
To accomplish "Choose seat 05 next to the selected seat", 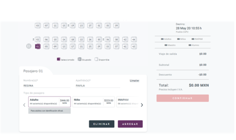I will [46, 46].
